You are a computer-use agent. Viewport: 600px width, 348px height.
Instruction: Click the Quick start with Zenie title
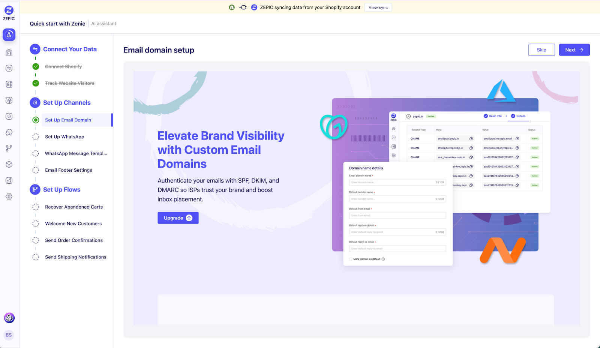click(57, 24)
